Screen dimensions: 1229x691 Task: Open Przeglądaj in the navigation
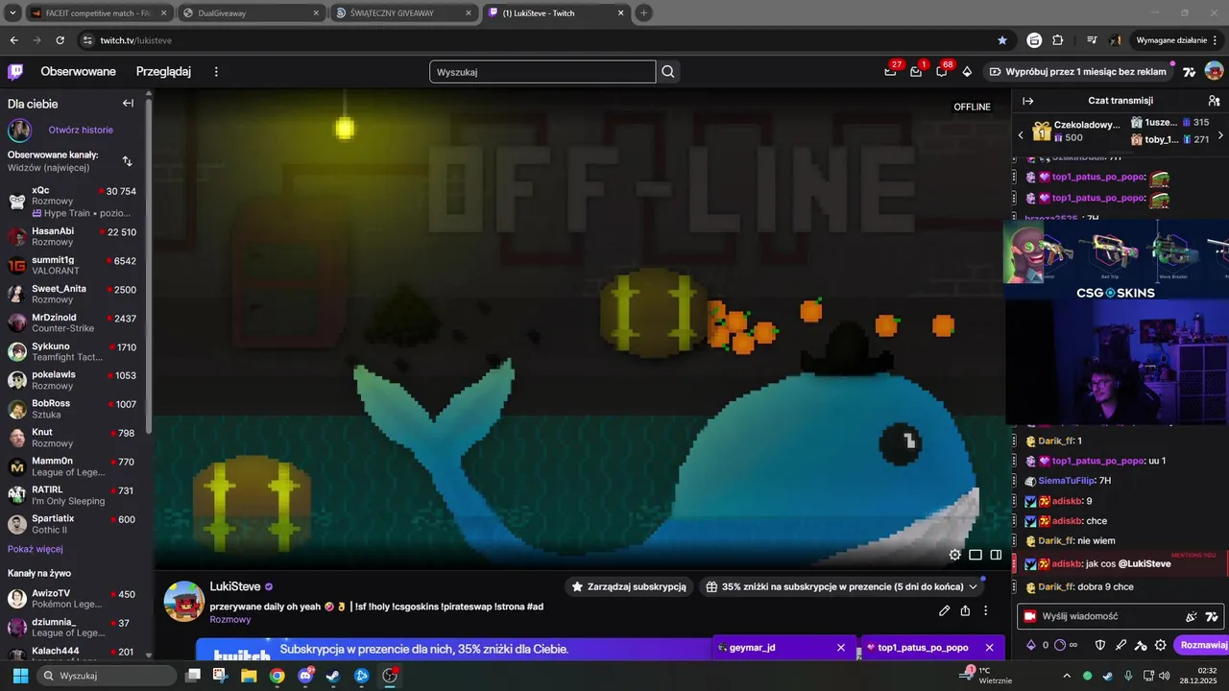pyautogui.click(x=163, y=72)
